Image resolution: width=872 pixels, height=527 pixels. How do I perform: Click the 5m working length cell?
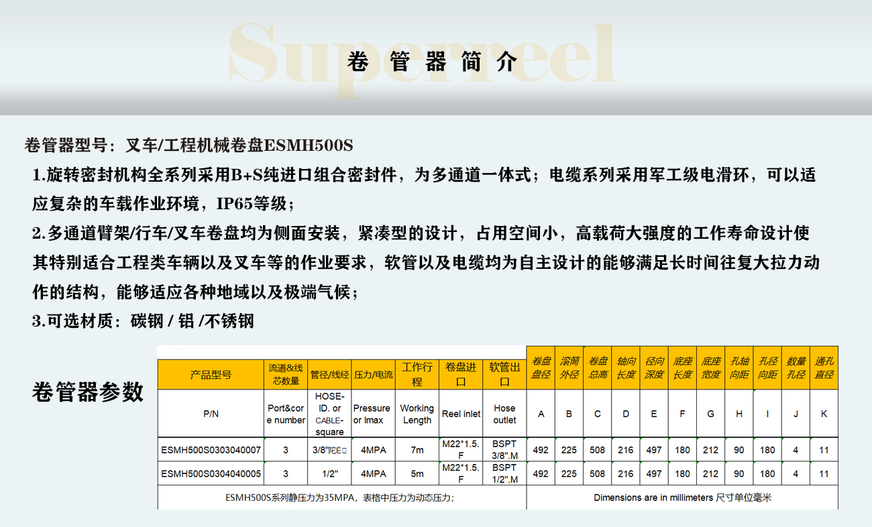point(417,474)
